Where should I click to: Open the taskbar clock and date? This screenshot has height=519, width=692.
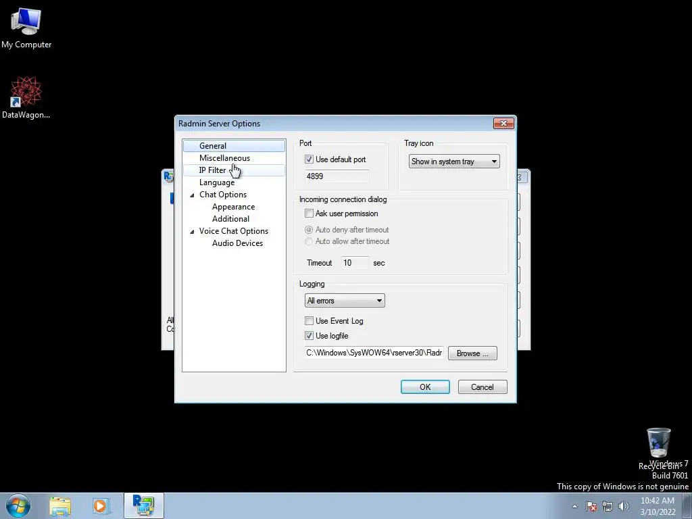coord(658,506)
